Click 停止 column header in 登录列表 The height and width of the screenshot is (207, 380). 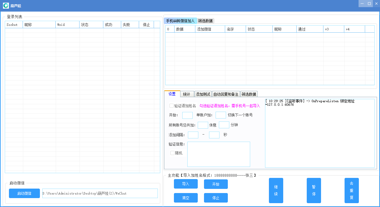pos(147,25)
